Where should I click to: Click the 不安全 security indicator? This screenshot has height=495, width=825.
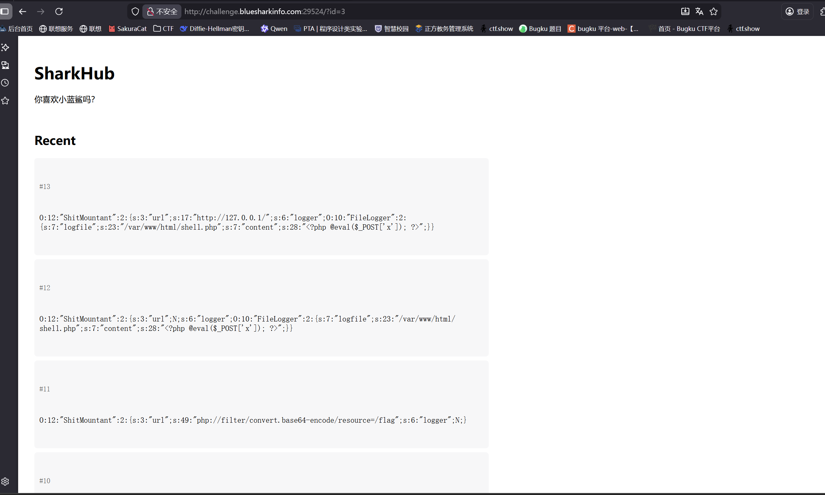[x=162, y=11]
